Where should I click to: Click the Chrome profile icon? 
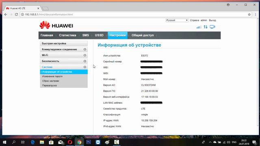click(x=228, y=5)
